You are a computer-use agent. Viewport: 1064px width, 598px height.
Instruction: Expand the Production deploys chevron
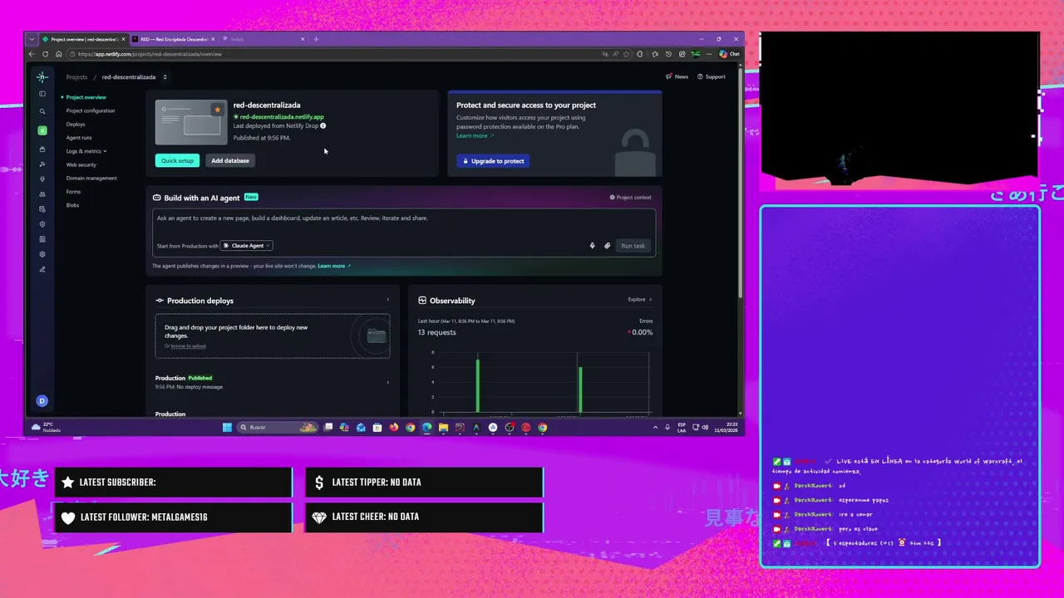pos(387,300)
